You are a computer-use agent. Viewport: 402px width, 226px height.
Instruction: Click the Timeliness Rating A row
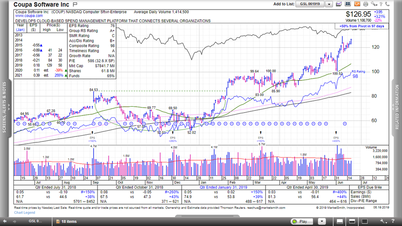[x=92, y=51]
